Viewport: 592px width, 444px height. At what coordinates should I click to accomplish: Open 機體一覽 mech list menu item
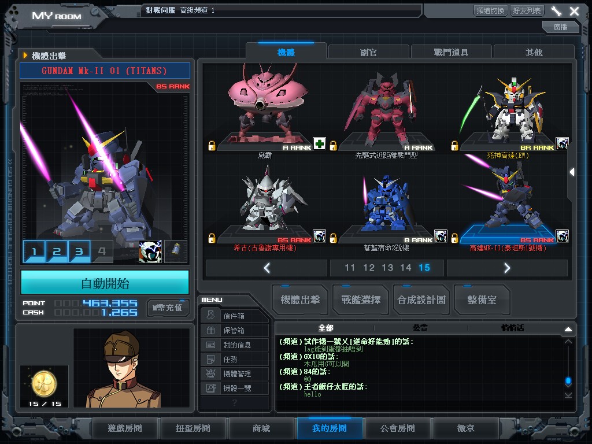coord(235,388)
